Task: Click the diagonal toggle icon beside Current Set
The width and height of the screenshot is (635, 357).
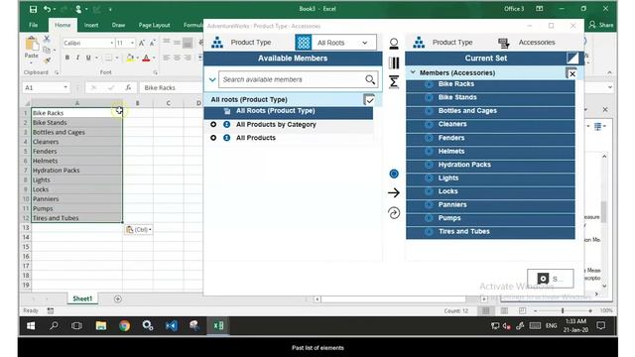Action: [572, 59]
